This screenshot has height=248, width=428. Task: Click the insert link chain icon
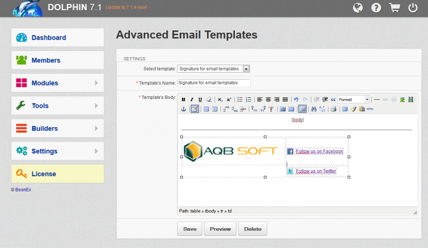click(x=385, y=99)
